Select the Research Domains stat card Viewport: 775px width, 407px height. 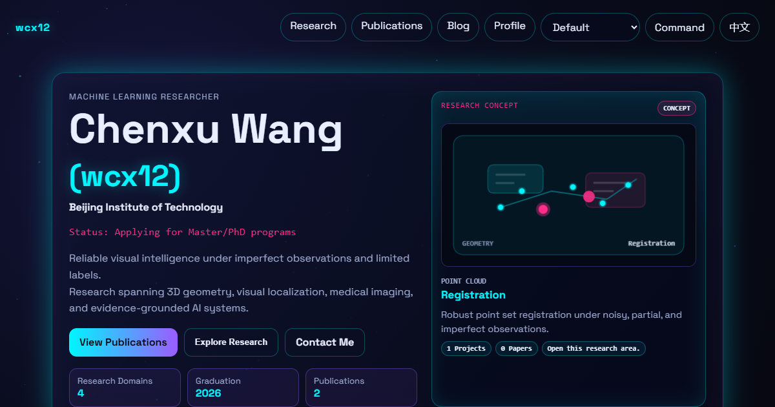tap(125, 387)
